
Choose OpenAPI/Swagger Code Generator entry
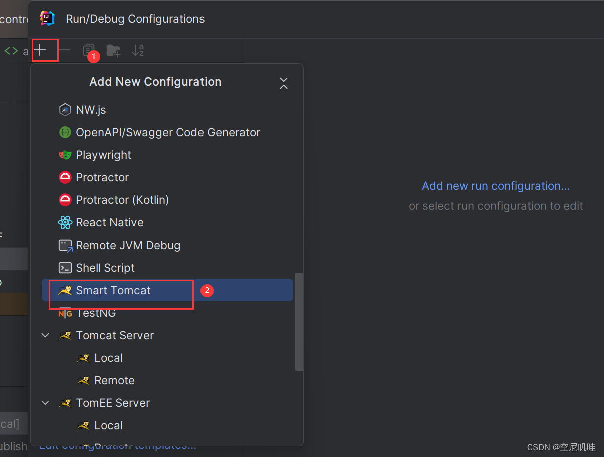[167, 132]
